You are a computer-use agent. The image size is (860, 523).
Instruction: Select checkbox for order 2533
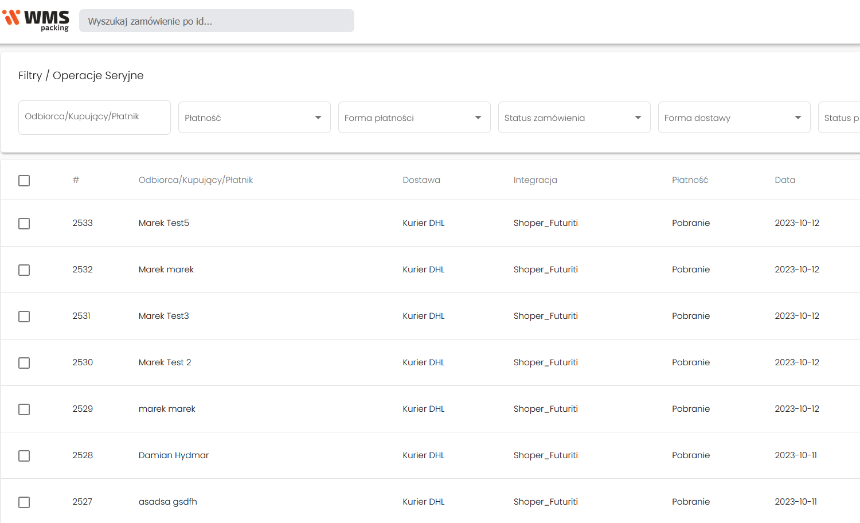pos(24,224)
